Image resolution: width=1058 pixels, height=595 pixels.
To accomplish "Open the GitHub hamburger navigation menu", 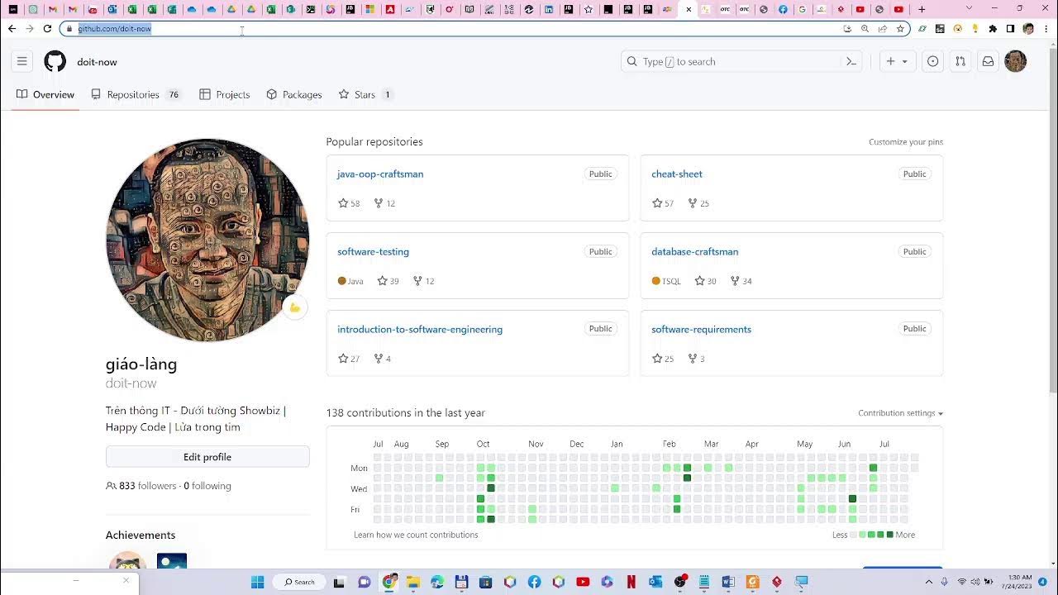I will 22,61.
